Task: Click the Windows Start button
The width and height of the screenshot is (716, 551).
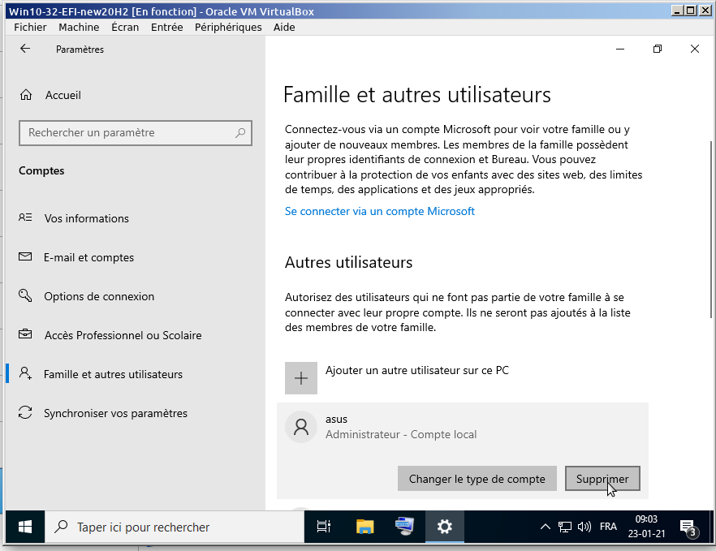Action: (24, 527)
